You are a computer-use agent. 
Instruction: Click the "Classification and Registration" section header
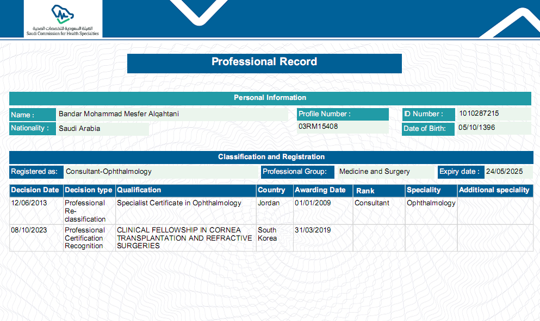tap(271, 157)
